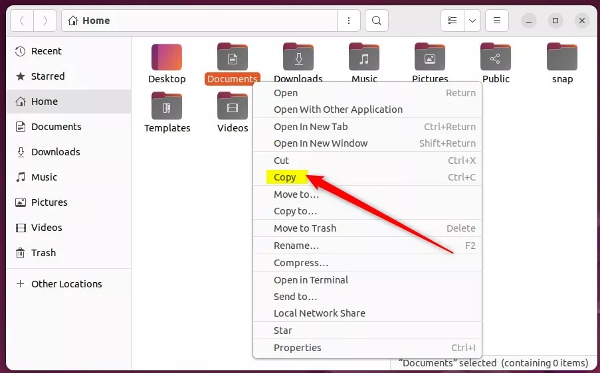Open the hamburger main menu
600x373 pixels.
[496, 21]
